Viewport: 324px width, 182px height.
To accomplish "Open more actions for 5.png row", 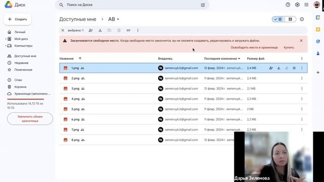I will tap(302, 109).
